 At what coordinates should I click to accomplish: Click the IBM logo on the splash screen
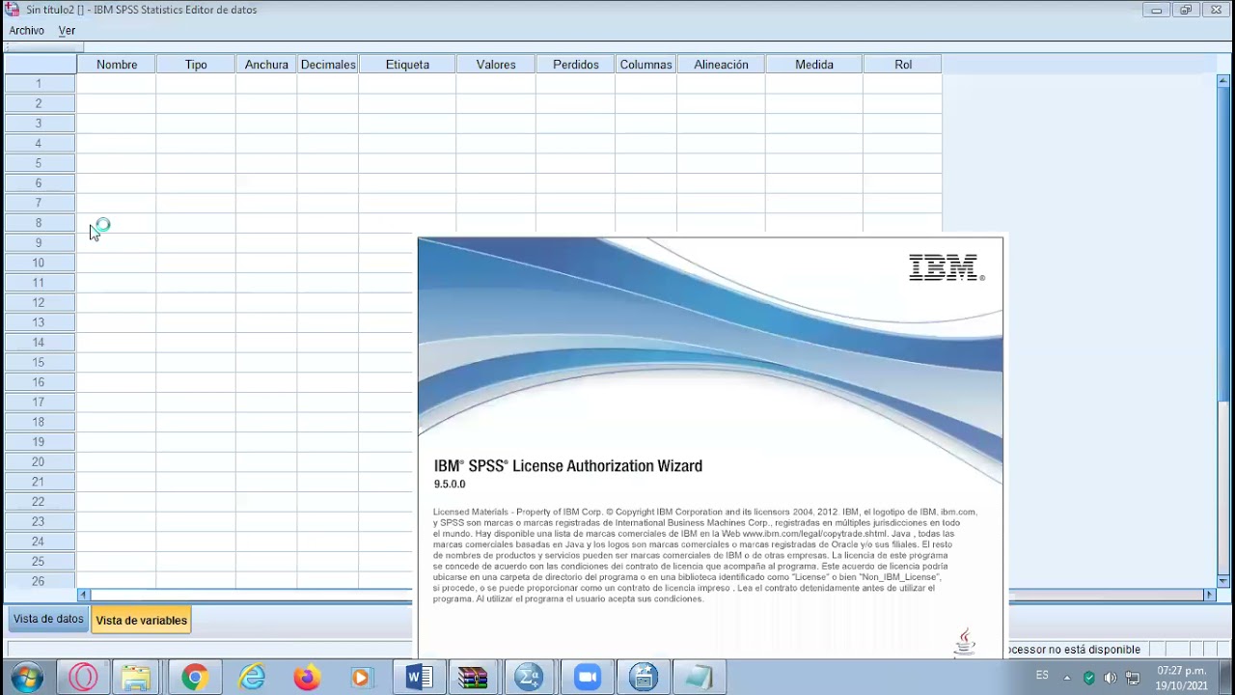coord(947,268)
